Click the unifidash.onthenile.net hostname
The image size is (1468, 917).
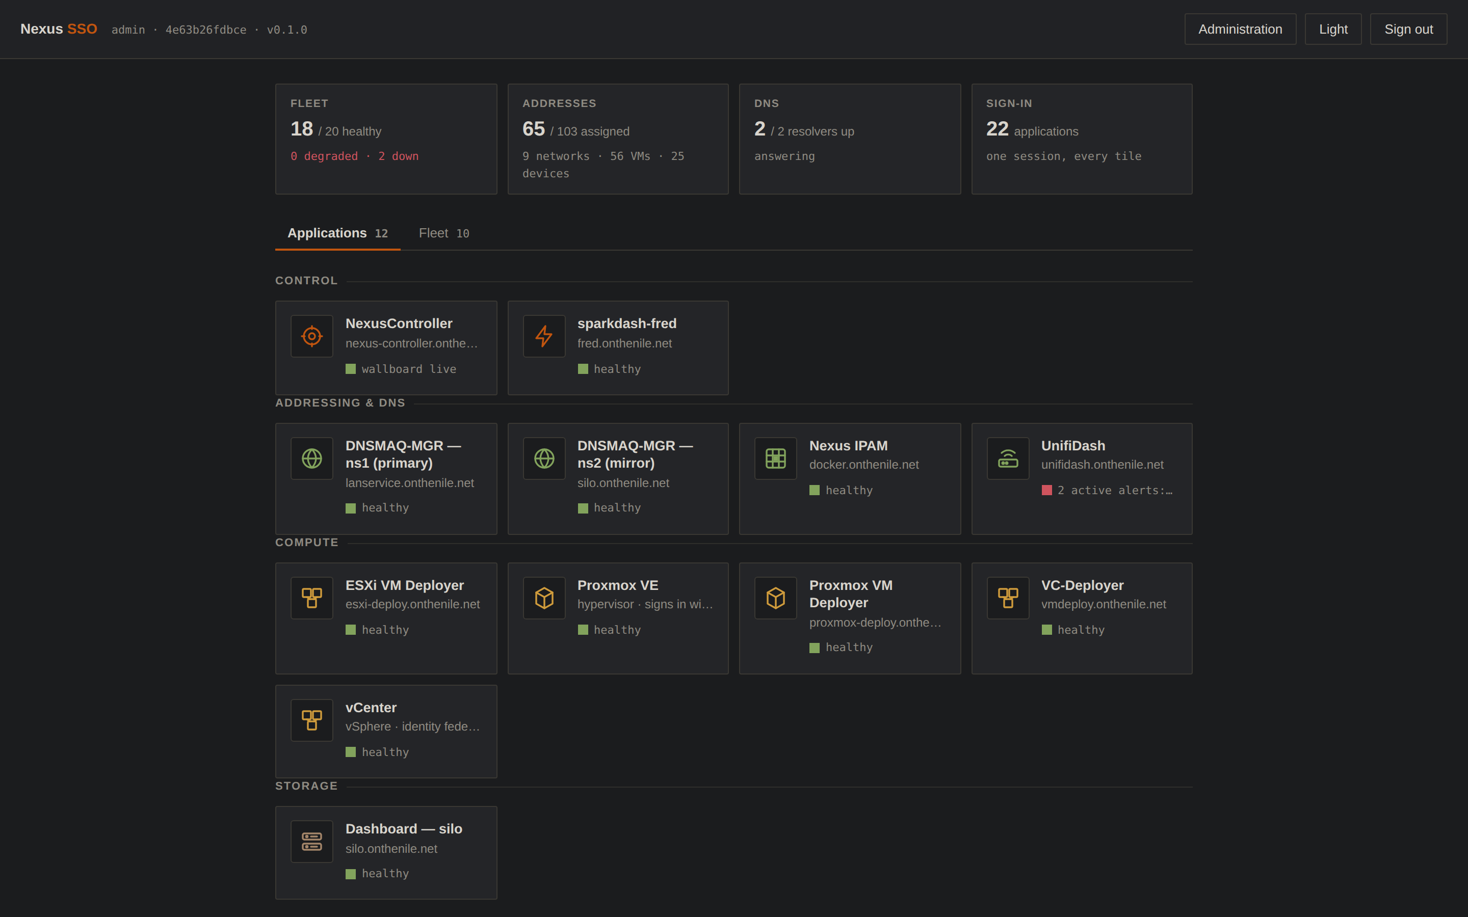1102,465
